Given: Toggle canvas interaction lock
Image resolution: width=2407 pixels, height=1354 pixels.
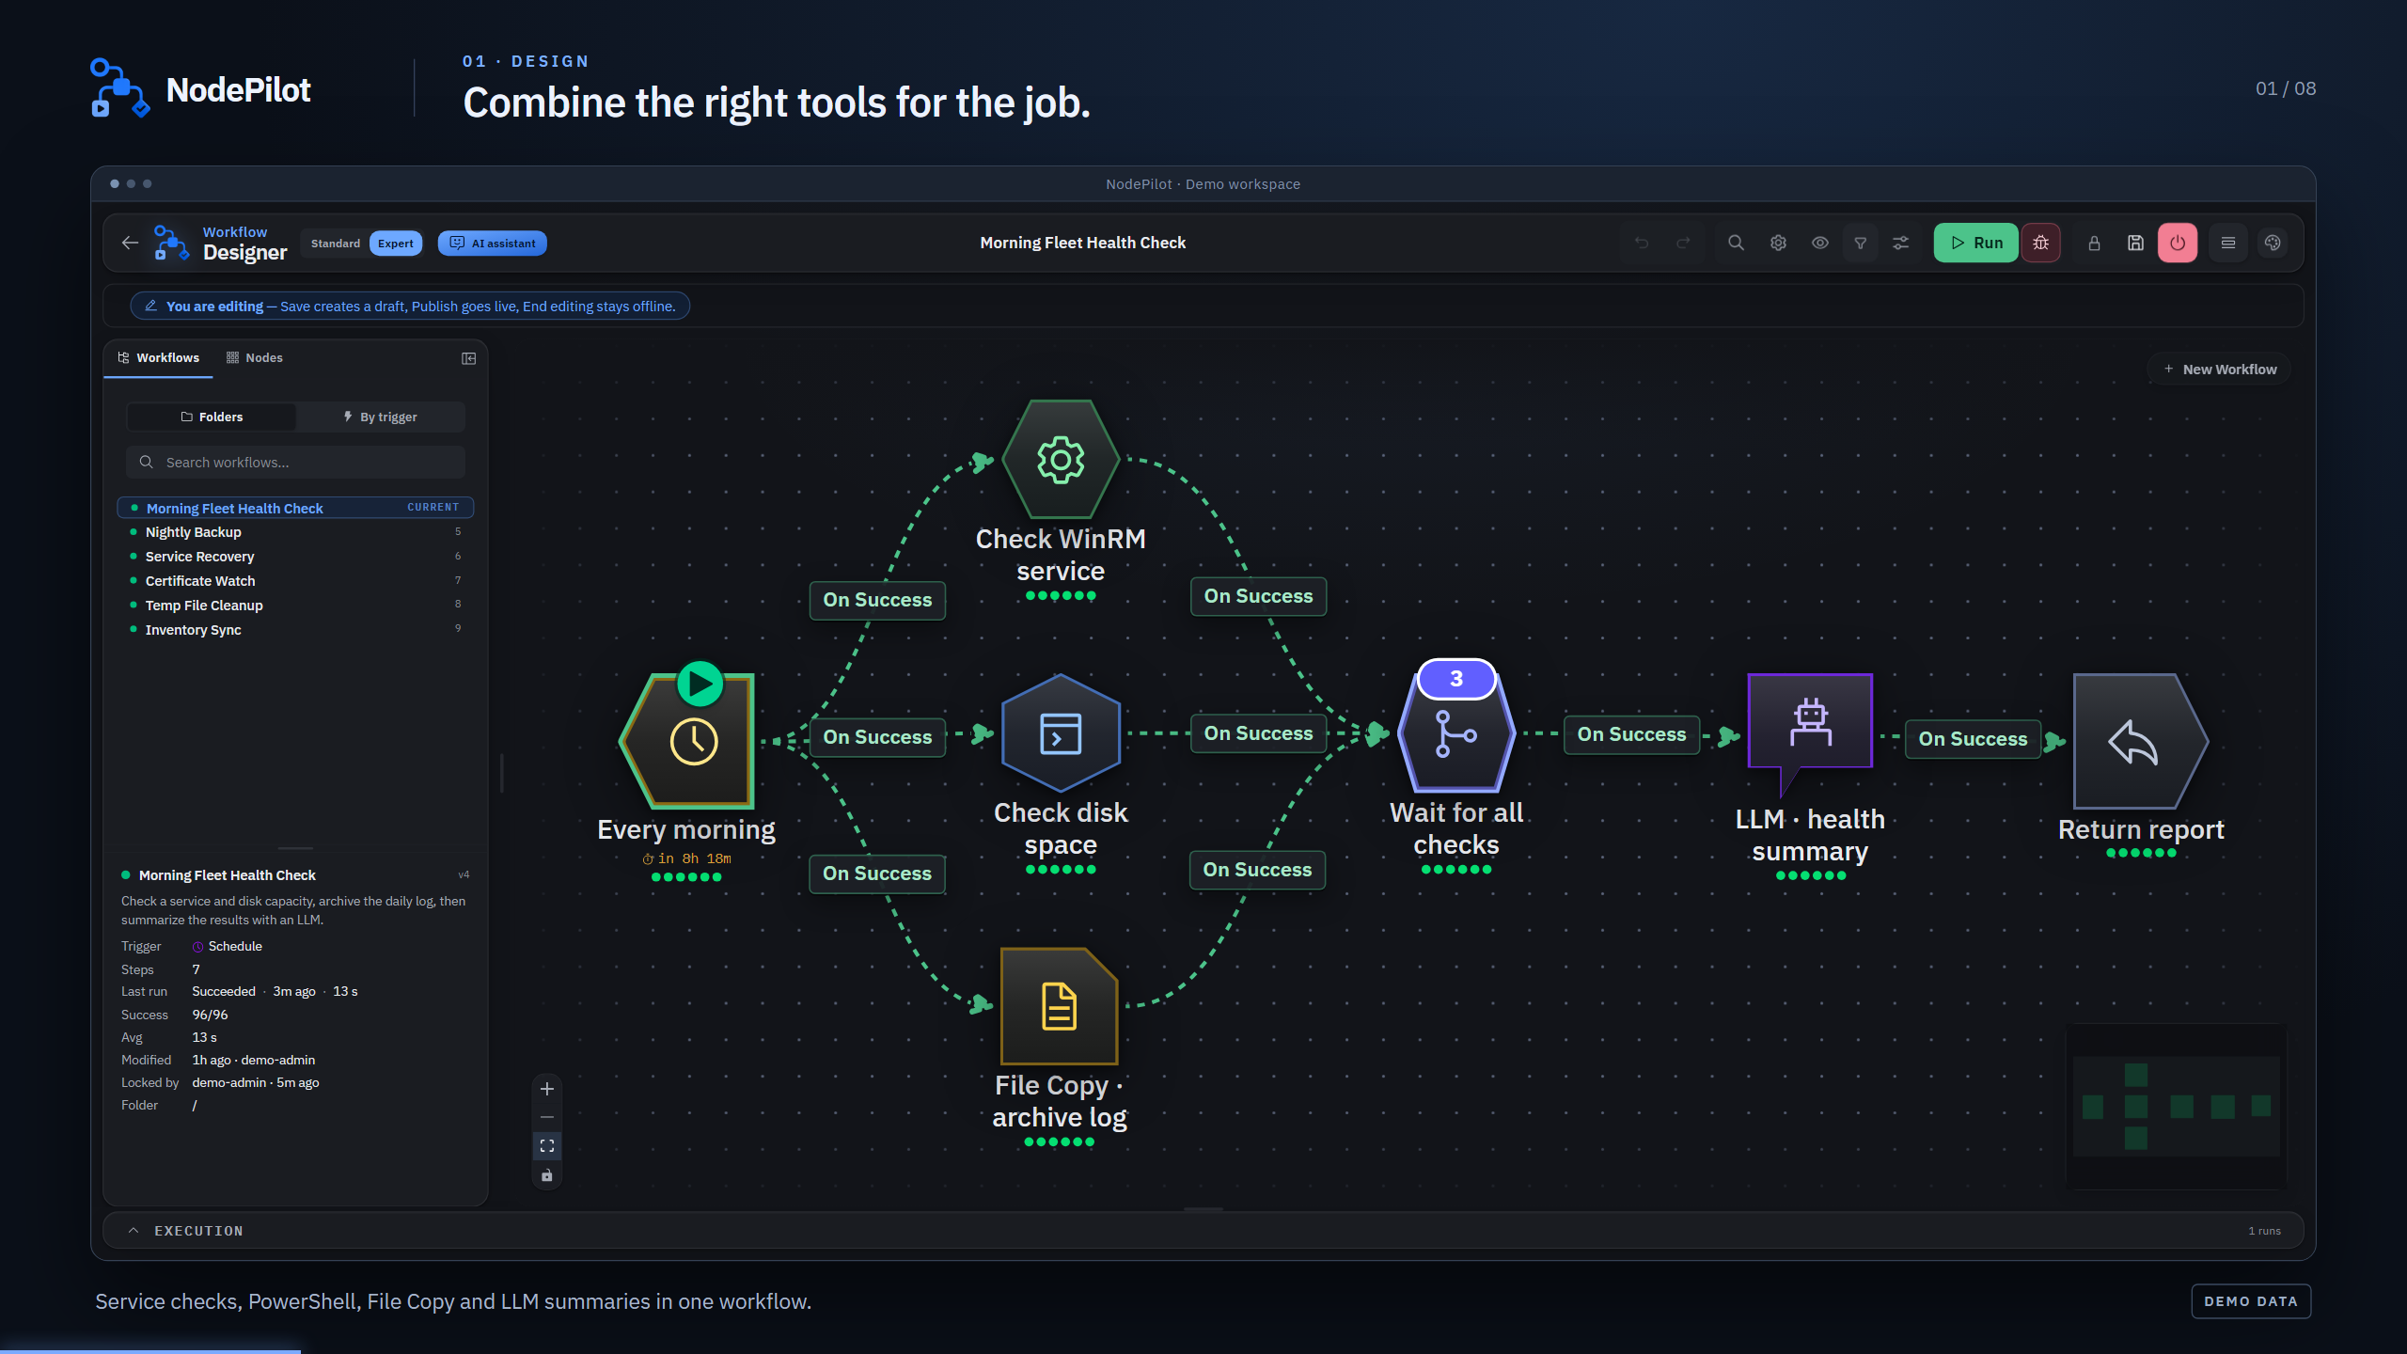Looking at the screenshot, I should 547,1175.
